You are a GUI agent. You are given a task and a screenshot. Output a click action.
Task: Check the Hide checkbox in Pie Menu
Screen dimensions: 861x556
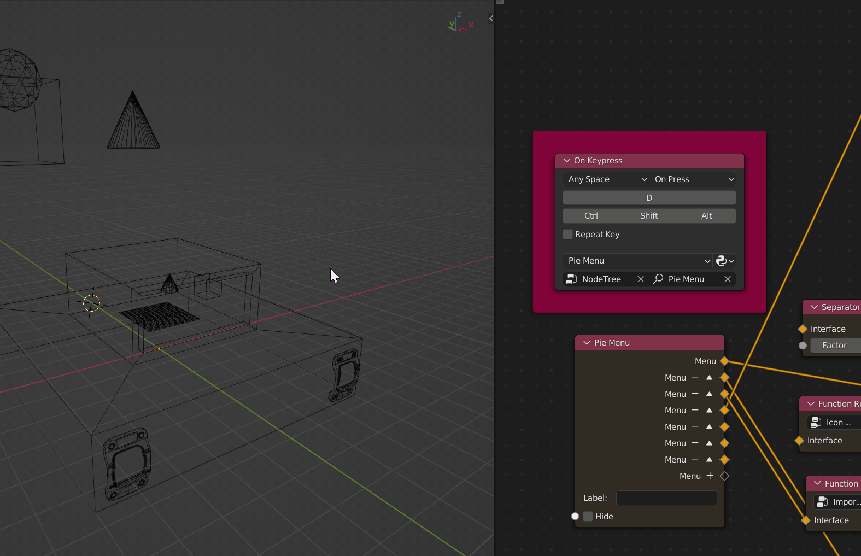point(588,517)
